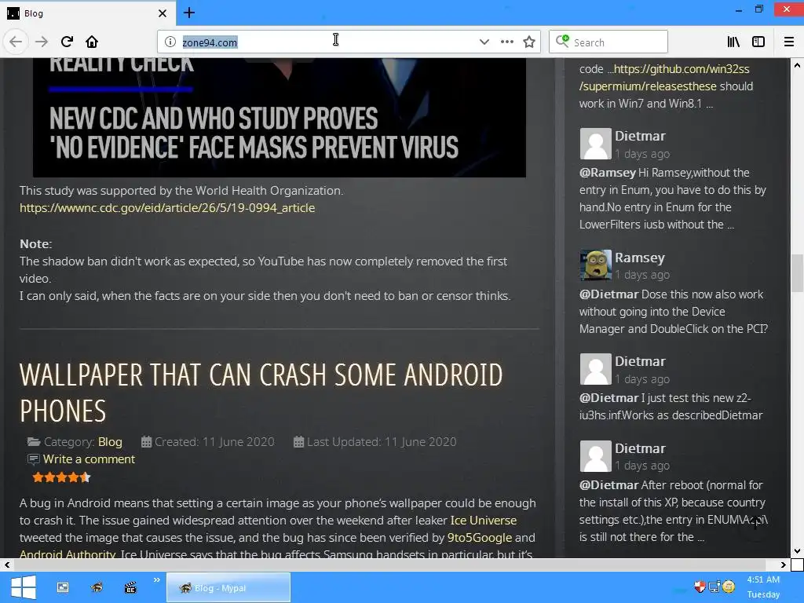Click the scroll-to-top arrow button
The width and height of the screenshot is (804, 603).
click(755, 523)
